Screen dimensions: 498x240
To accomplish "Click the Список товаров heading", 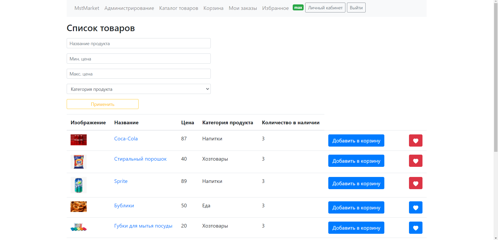I will 101,28.
